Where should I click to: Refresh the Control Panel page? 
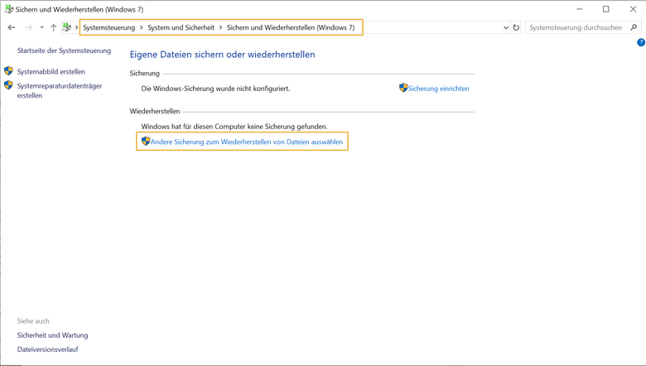click(516, 27)
